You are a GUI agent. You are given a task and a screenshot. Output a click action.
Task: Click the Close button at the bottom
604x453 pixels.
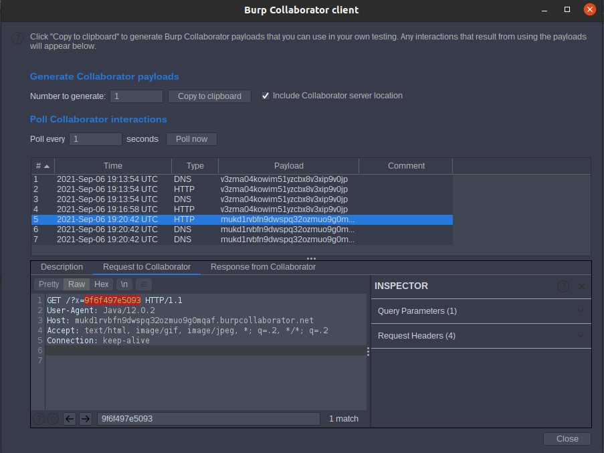[567, 439]
